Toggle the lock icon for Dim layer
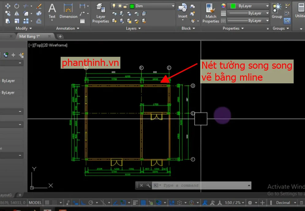This screenshot has width=305, height=211. click(x=126, y=6)
